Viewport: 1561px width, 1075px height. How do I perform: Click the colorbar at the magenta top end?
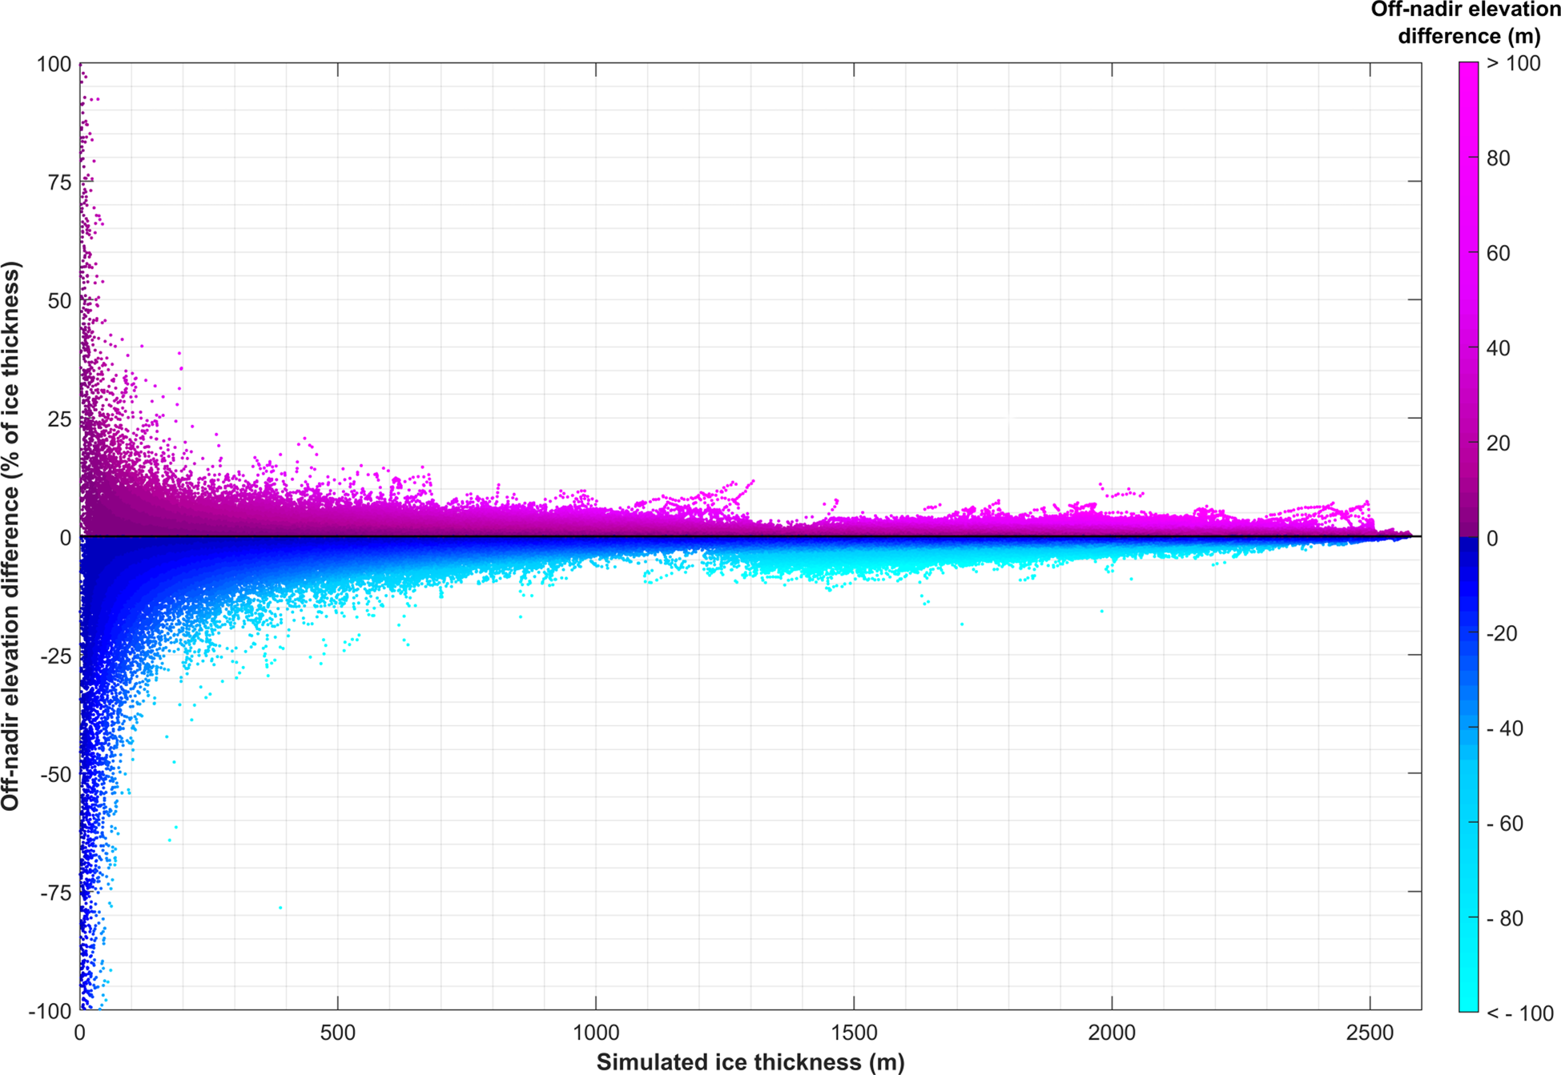1468,70
